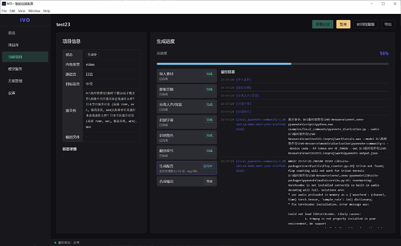Click the 导出 button
Screen dimensions: 401x246
388,24
